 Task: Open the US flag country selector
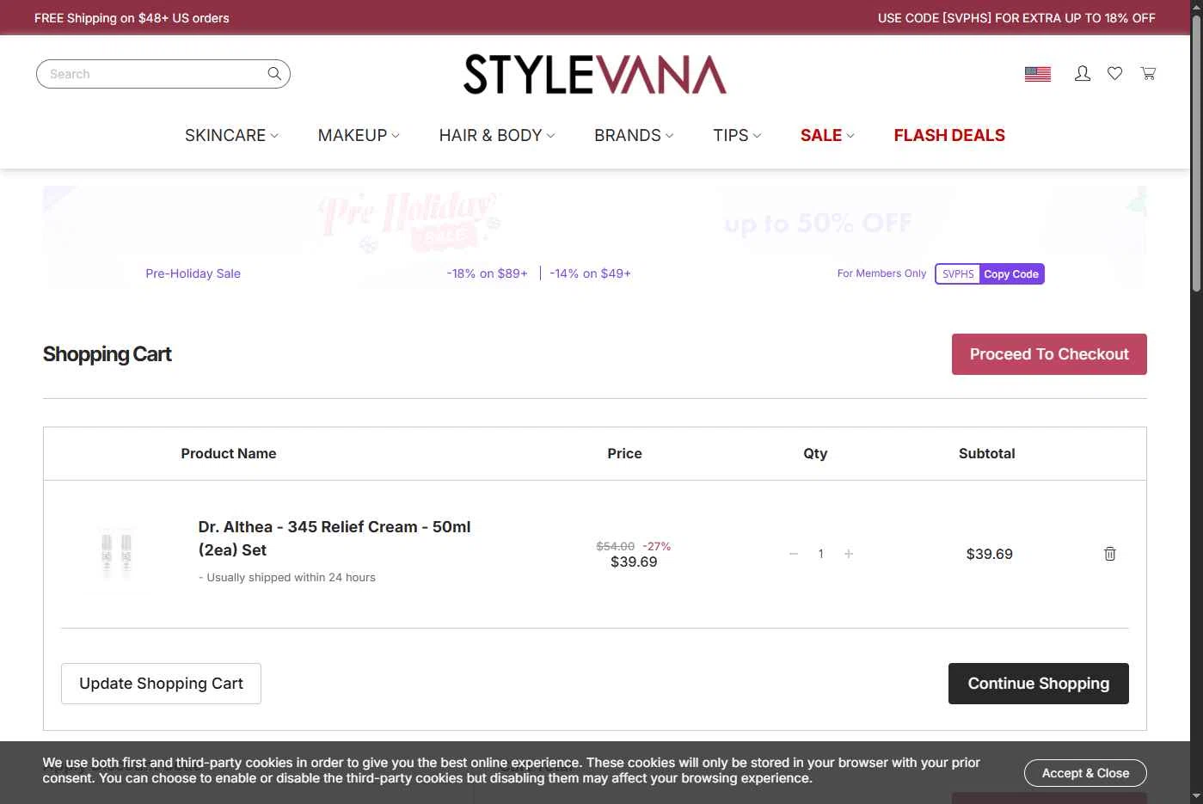pyautogui.click(x=1038, y=74)
